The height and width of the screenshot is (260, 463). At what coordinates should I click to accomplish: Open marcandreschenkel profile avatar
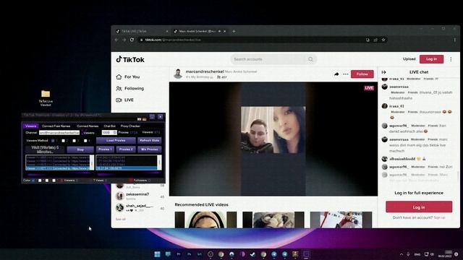coord(178,74)
